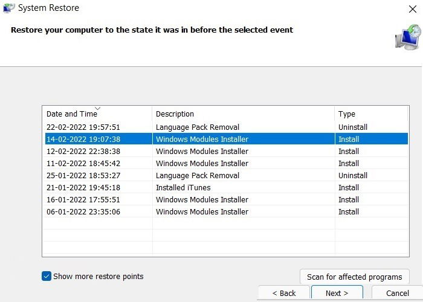Cancel the System Restore wizard
Viewport: 423px width, 302px height.
coord(397,293)
